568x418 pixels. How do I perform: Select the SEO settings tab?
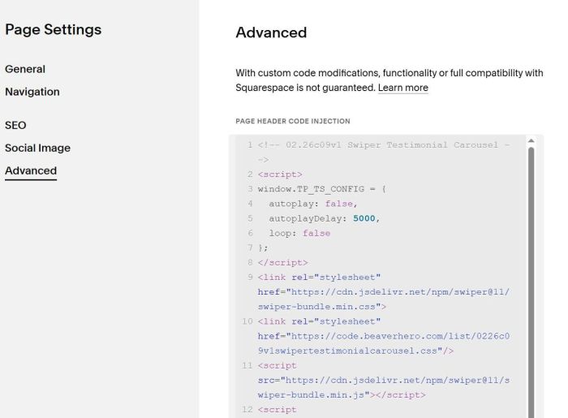(x=15, y=126)
